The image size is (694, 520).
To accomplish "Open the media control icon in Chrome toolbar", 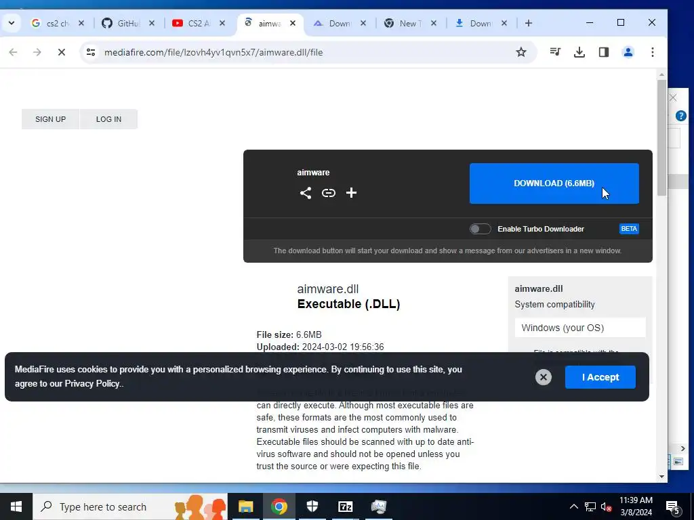I will click(x=555, y=52).
